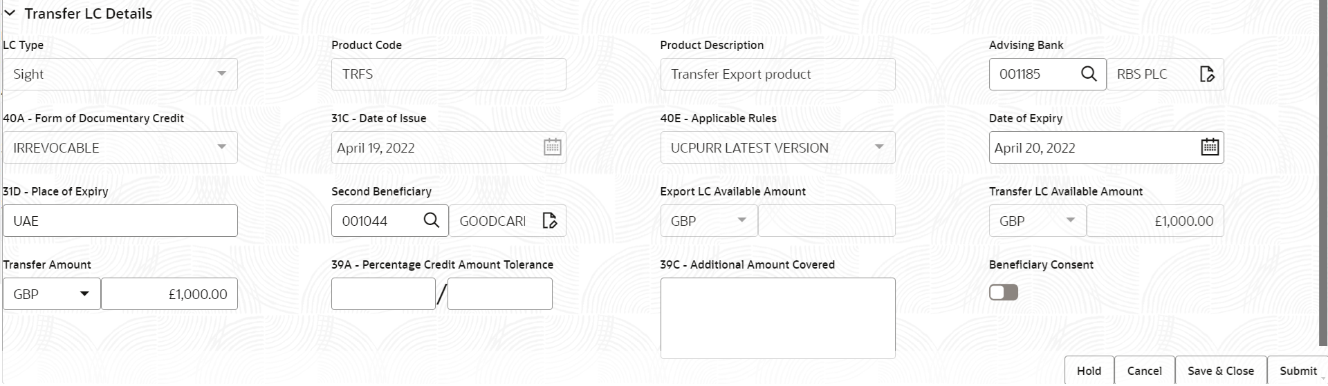Collapse the Transfer LC Details section
The image size is (1328, 386).
pyautogui.click(x=10, y=13)
